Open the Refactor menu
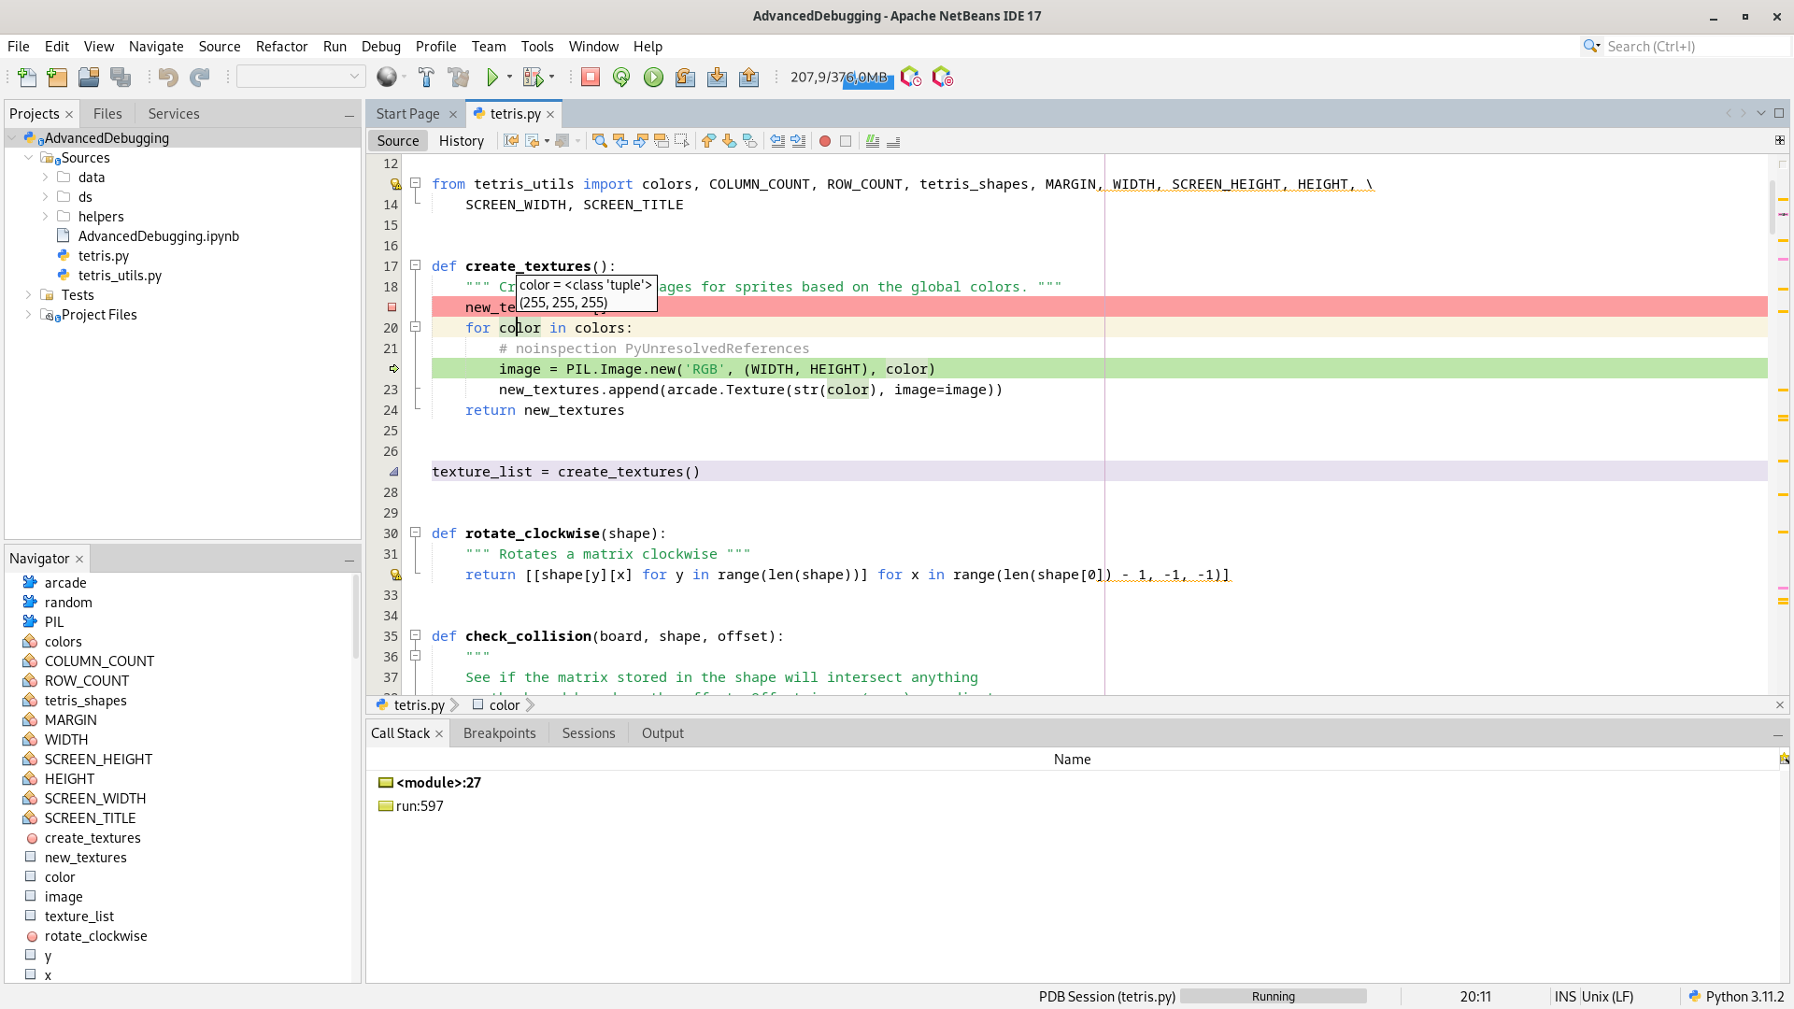This screenshot has height=1009, width=1794. [x=281, y=47]
